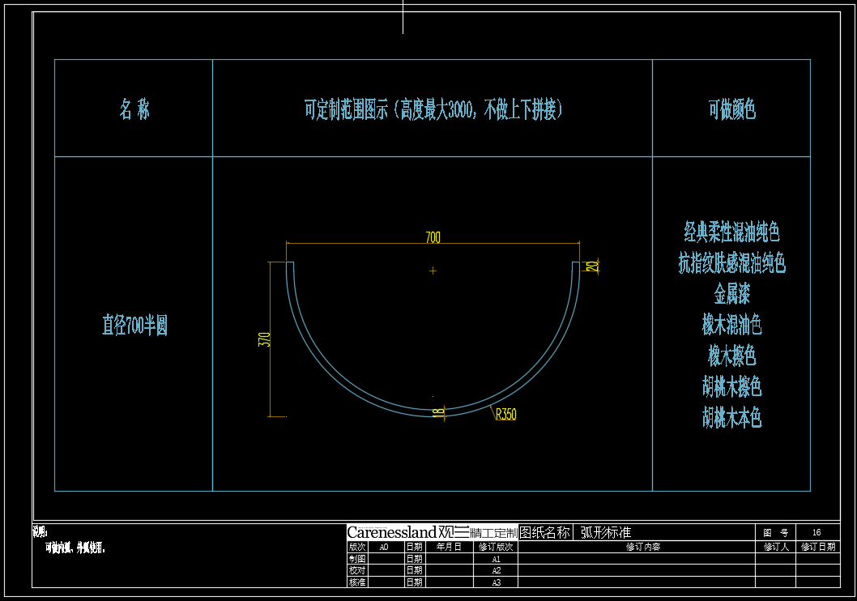This screenshot has width=857, height=601.
Task: Select the center cross marker of the arc
Action: [433, 271]
